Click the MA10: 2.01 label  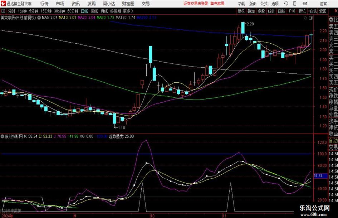pos(68,18)
